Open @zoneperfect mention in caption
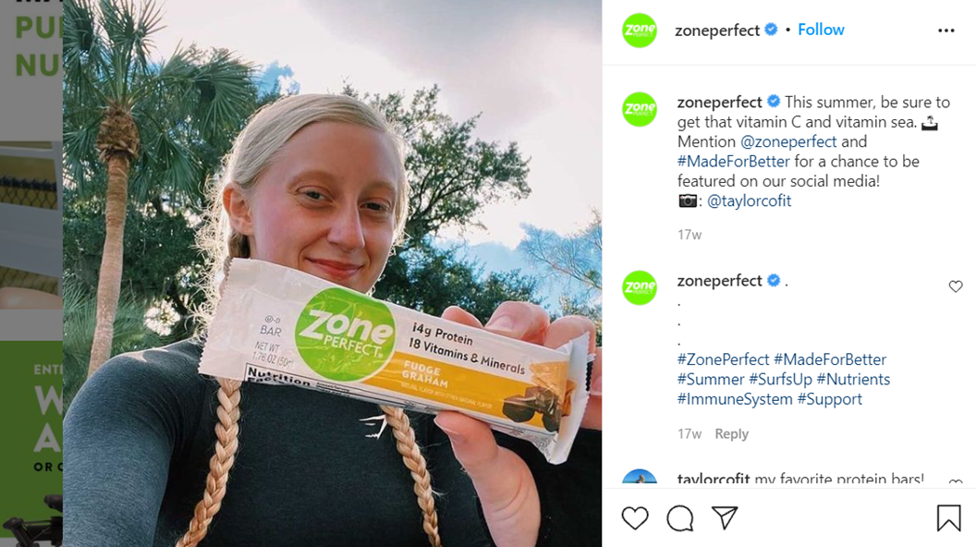The image size is (976, 547). pos(788,142)
